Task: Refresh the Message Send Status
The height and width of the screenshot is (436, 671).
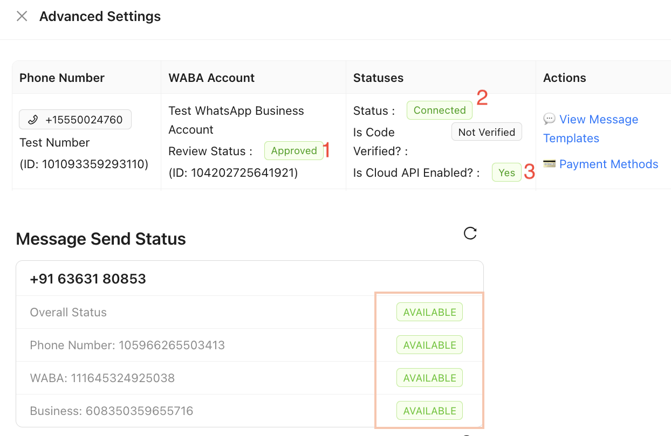Action: pos(470,233)
